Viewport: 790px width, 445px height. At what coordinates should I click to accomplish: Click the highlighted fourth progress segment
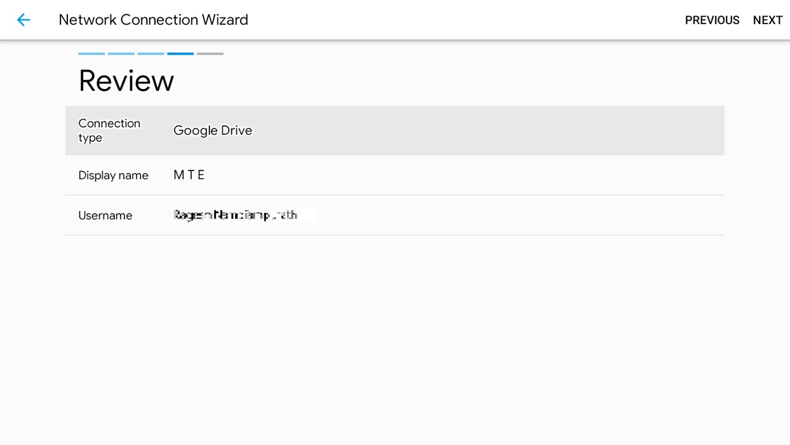180,54
